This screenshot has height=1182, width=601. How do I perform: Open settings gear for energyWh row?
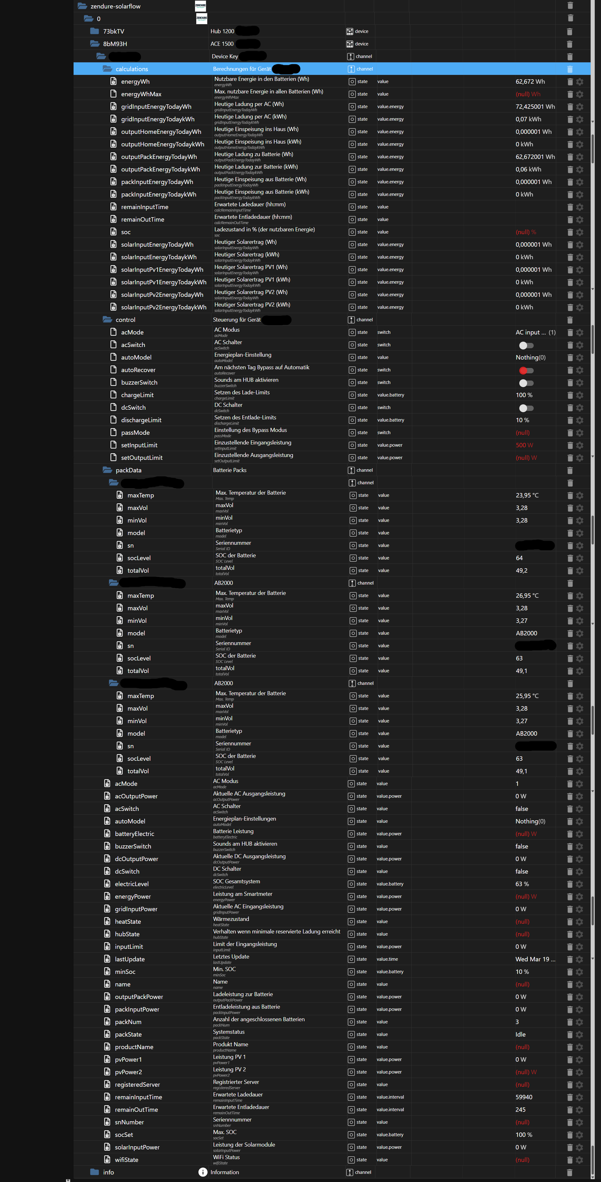click(x=579, y=82)
